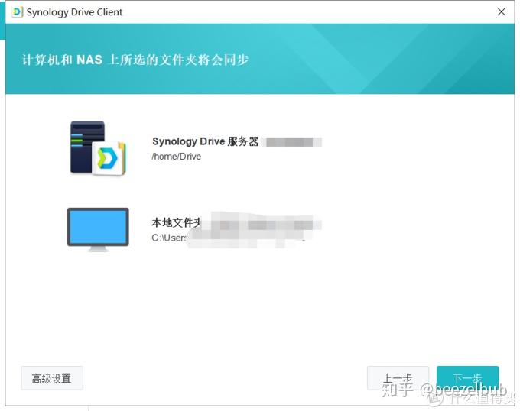Screen dimensions: 520x411
Task: Click the Synology Drive 服务器 label
Action: pyautogui.click(x=205, y=141)
